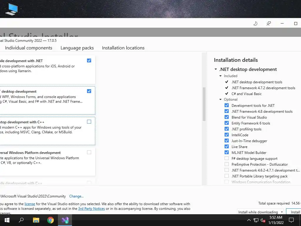Check Universal Windows Platform development workload

coord(89,152)
